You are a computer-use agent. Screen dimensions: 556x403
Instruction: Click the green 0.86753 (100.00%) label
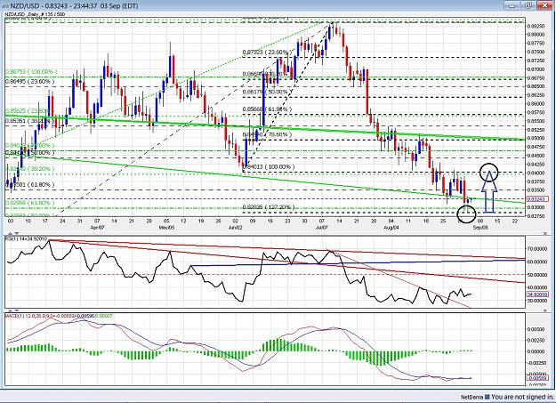pyautogui.click(x=31, y=72)
